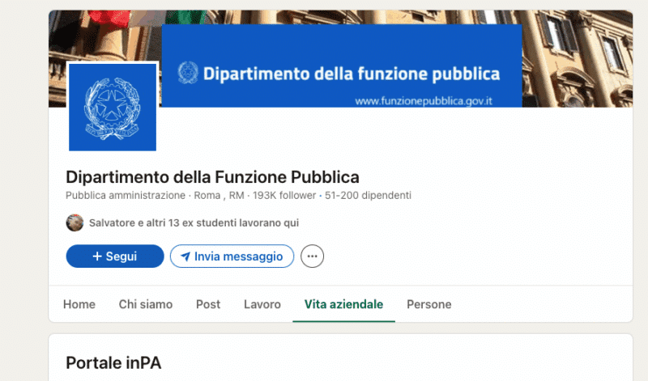Switch to the Chi siamo tab
The image size is (648, 381).
[146, 305]
